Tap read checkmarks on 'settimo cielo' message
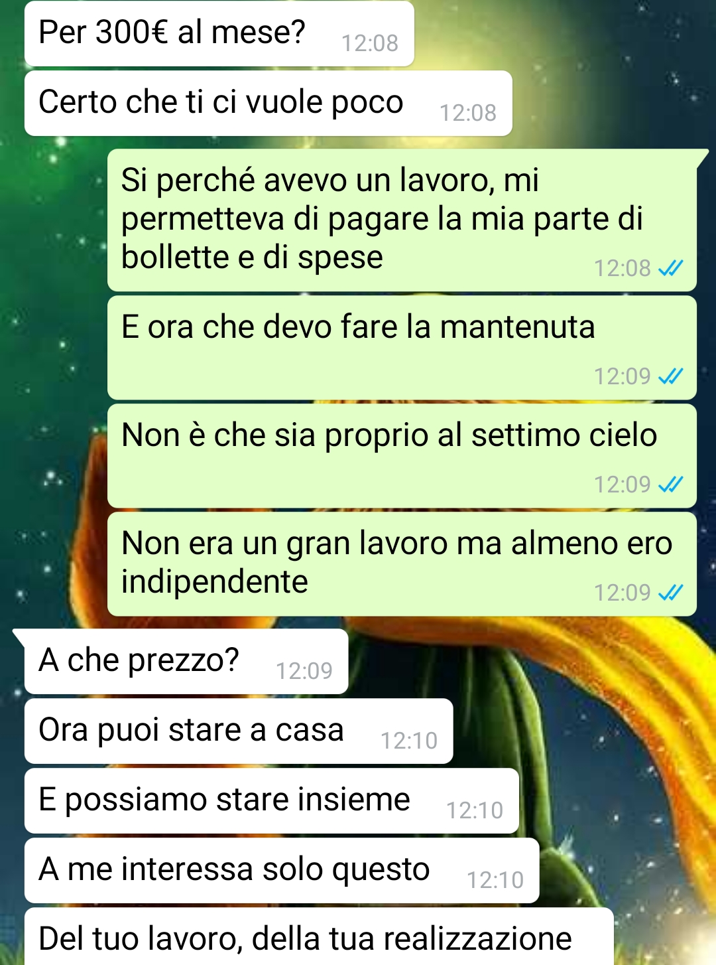Image resolution: width=716 pixels, height=965 pixels. tap(670, 484)
